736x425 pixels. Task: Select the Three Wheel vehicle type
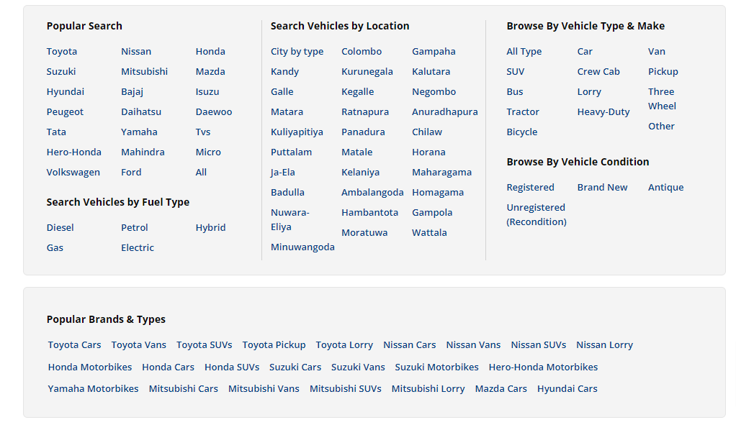pyautogui.click(x=661, y=99)
